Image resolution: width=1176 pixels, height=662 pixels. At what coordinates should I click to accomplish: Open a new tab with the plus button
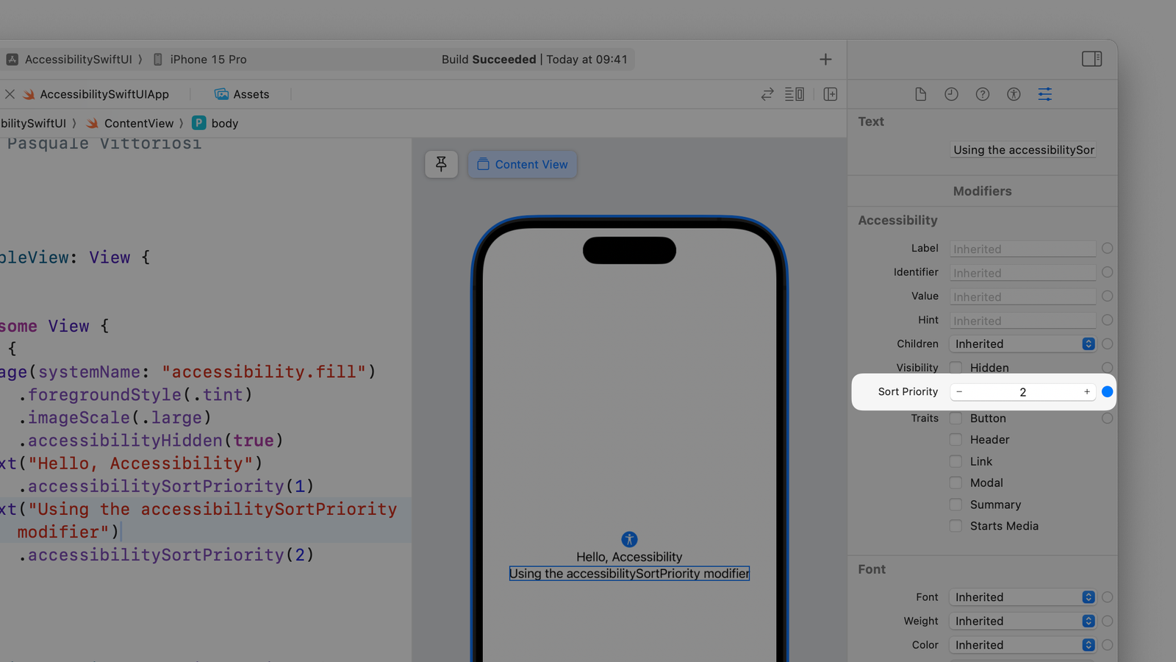pos(825,59)
